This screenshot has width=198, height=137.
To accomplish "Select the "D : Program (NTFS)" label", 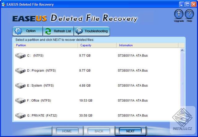I will 41,70.
